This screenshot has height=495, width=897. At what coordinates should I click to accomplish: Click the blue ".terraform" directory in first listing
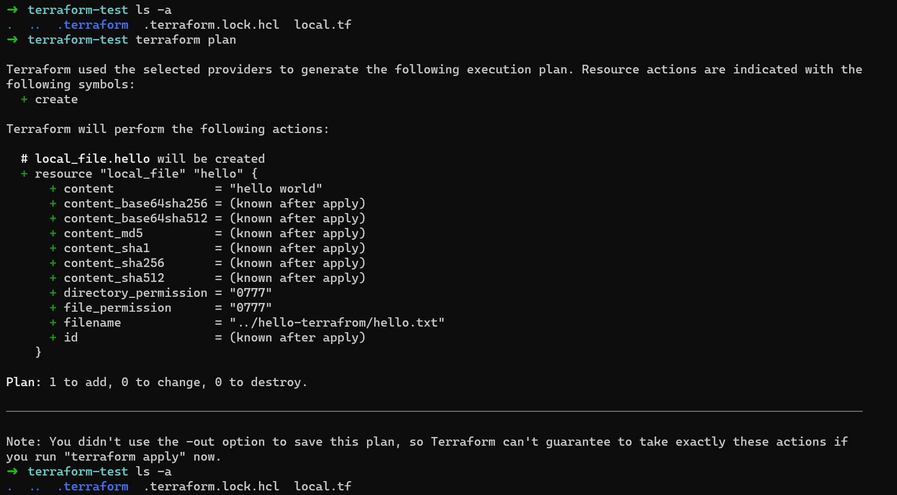93,25
